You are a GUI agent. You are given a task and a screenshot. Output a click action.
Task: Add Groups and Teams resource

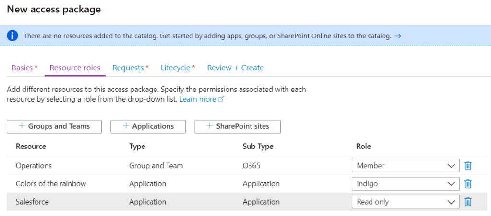54,126
